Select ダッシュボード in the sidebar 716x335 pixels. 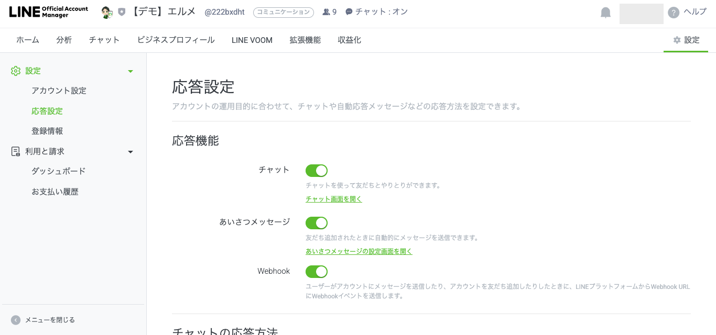(x=59, y=171)
